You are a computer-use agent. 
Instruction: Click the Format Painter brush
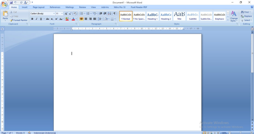(18, 20)
